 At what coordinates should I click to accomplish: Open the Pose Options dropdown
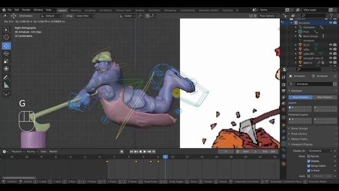point(269,16)
